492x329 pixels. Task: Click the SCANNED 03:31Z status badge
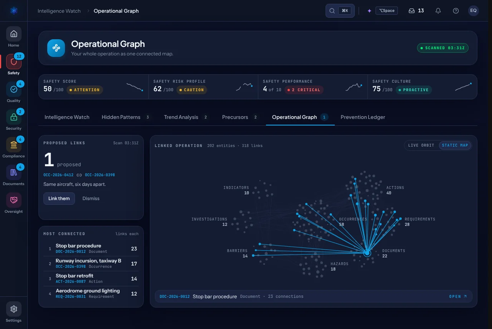(443, 48)
